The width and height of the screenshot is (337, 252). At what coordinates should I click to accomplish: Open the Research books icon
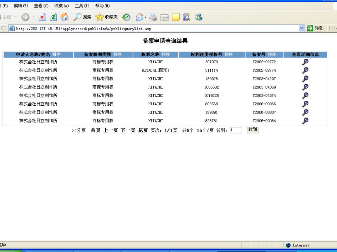coord(187,17)
